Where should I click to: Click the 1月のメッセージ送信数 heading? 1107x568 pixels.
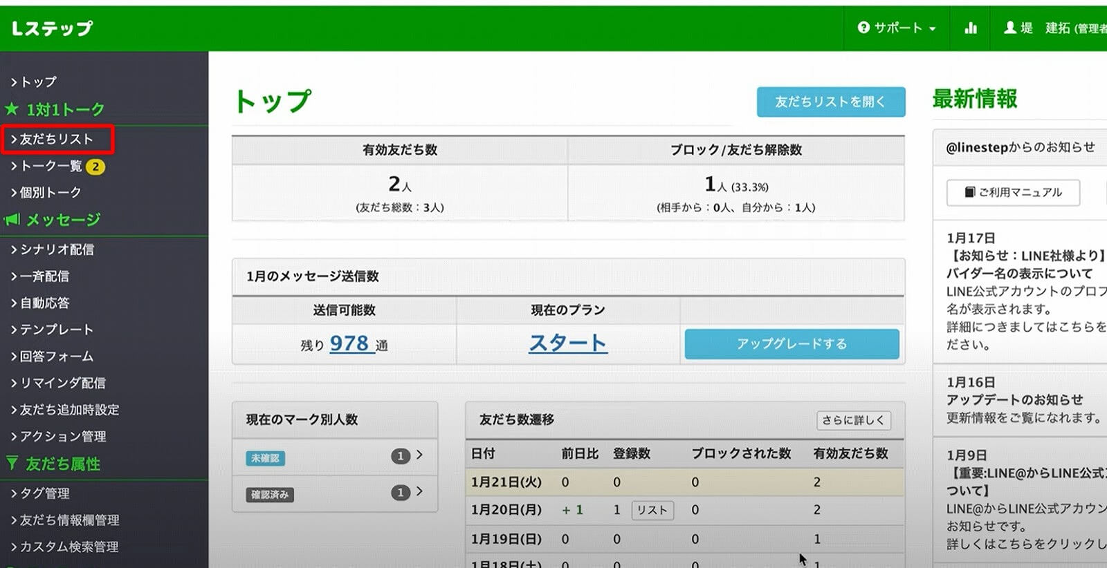[x=313, y=276]
